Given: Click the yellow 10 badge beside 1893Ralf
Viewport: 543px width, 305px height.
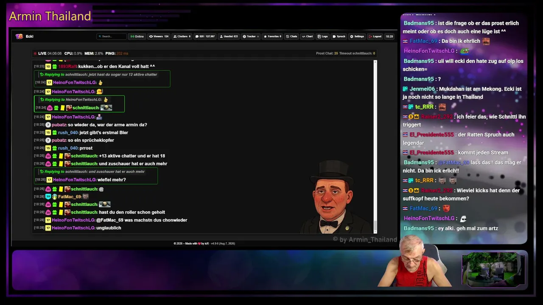Looking at the screenshot, I should pos(48,67).
